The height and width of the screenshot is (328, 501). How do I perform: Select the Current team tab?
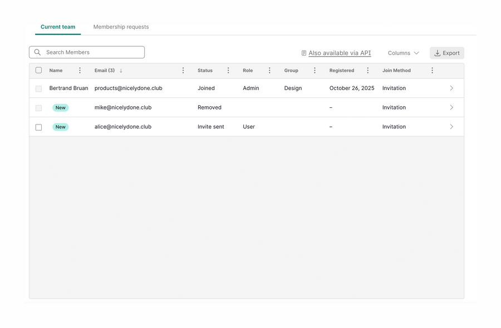57,26
